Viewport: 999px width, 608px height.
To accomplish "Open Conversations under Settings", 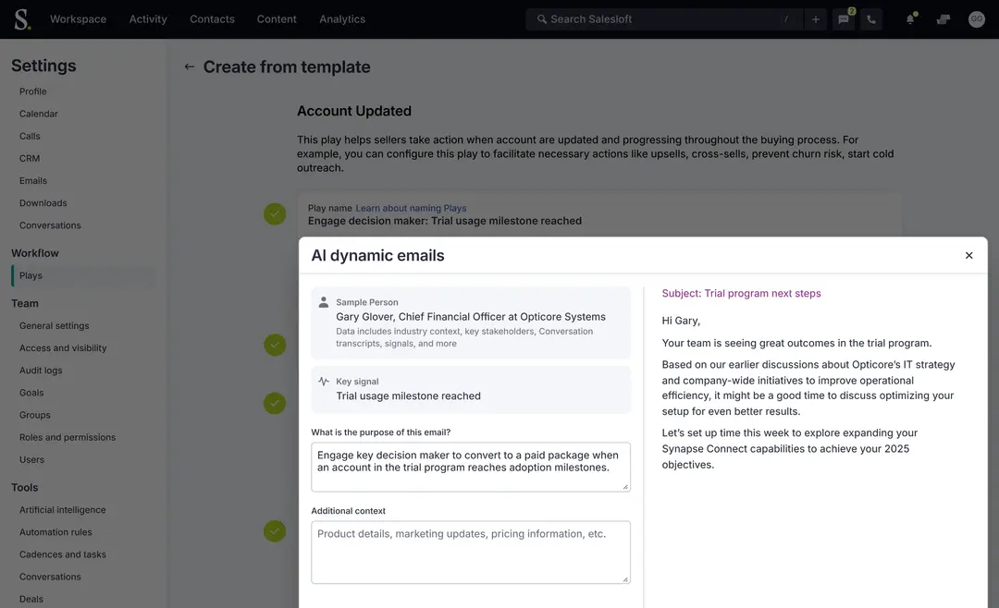I will click(x=50, y=225).
